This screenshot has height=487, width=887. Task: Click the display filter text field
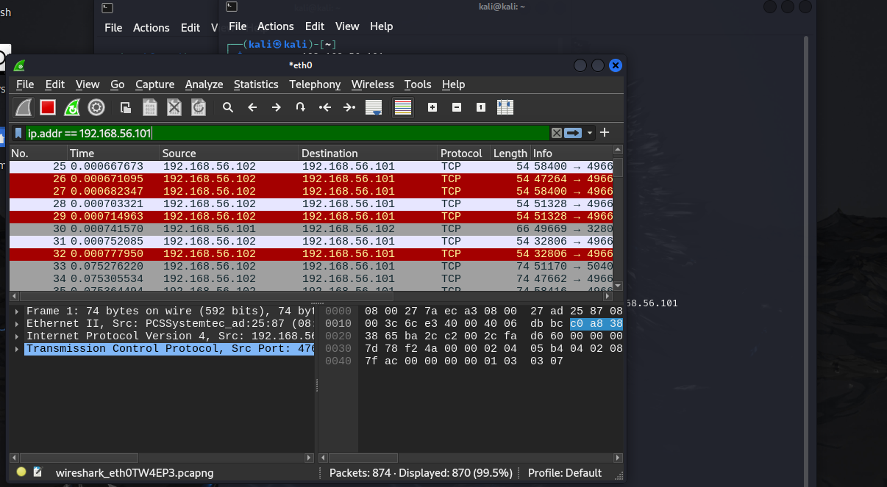(x=288, y=133)
